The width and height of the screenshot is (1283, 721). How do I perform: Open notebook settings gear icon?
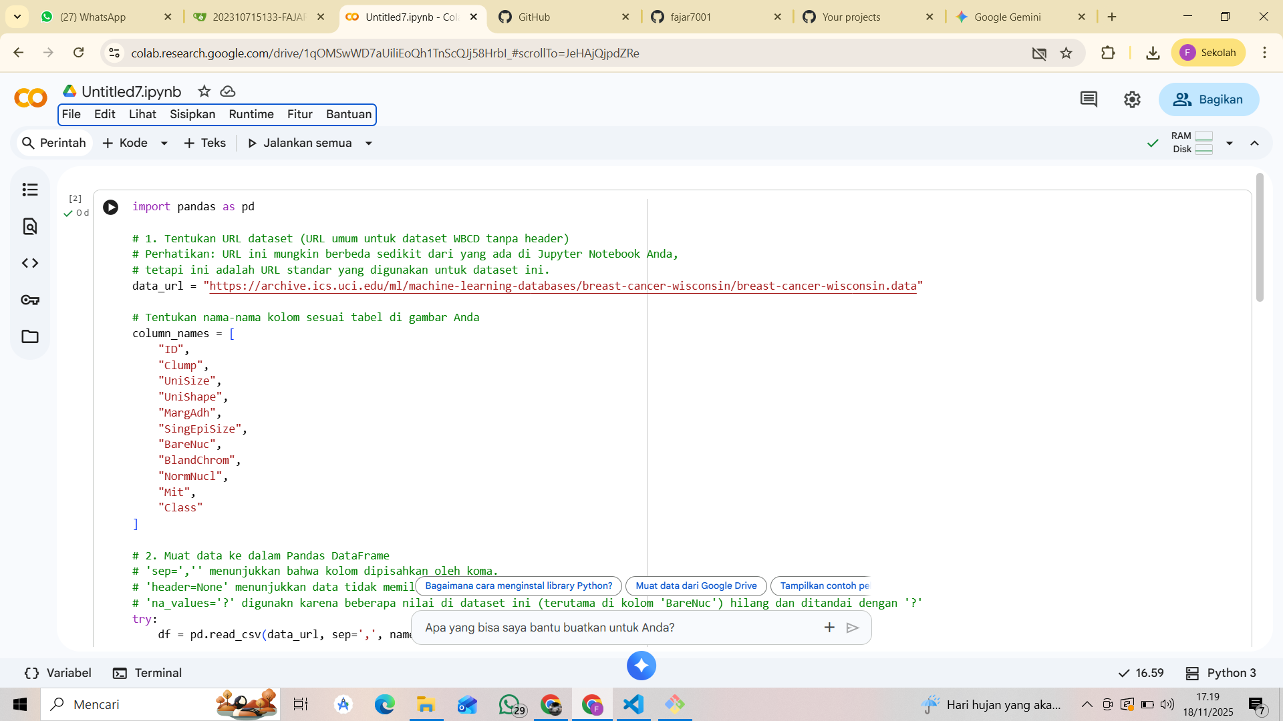[1132, 99]
